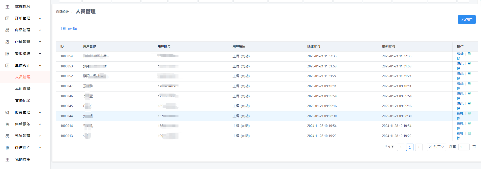Switch to the 主播 (勿动) tab
This screenshot has width=481, height=169.
click(68, 29)
